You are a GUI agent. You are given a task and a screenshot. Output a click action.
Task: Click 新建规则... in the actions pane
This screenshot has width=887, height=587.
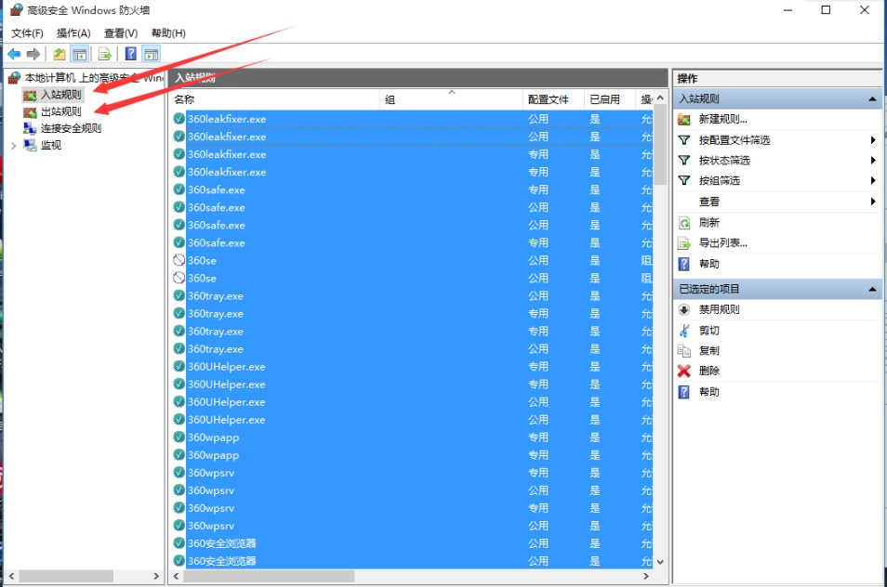(723, 119)
